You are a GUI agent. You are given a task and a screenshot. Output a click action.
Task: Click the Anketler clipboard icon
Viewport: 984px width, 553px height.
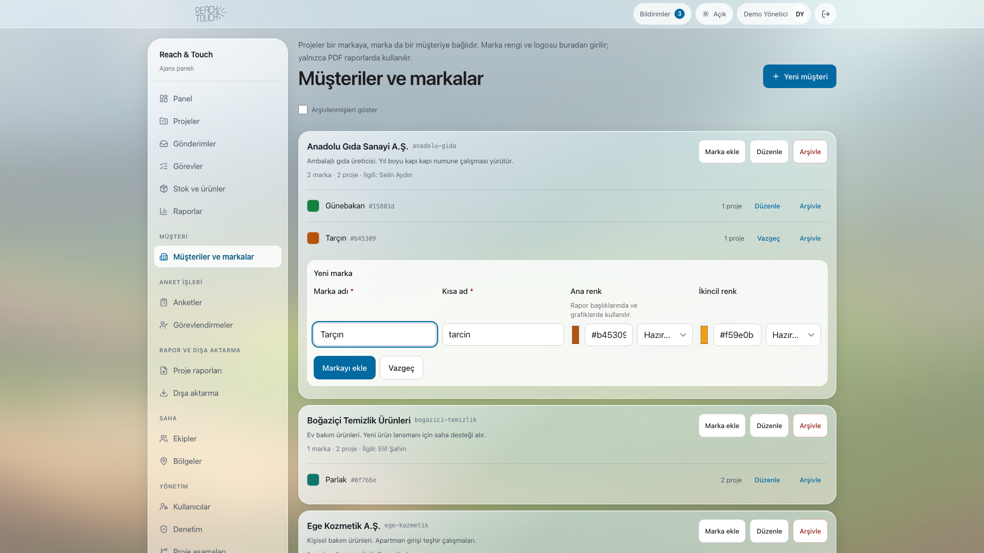coord(163,303)
